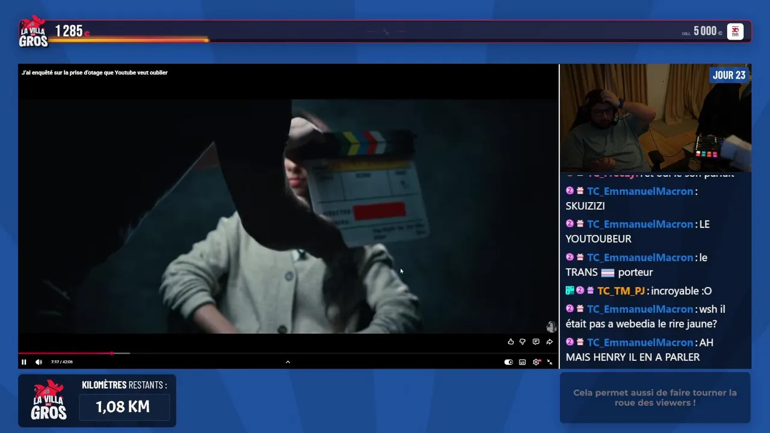The image size is (770, 433).
Task: Toggle the autoplay switch
Action: pyautogui.click(x=508, y=362)
